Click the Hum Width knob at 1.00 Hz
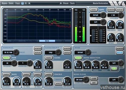 pyautogui.click(x=38, y=64)
